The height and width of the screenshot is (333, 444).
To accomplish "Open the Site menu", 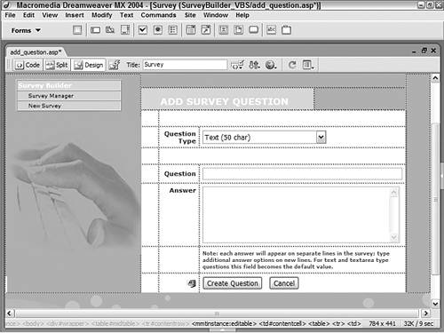I will click(x=190, y=15).
